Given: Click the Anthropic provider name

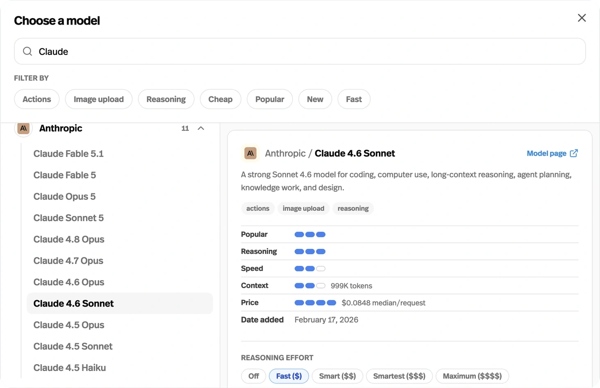Looking at the screenshot, I should (61, 128).
